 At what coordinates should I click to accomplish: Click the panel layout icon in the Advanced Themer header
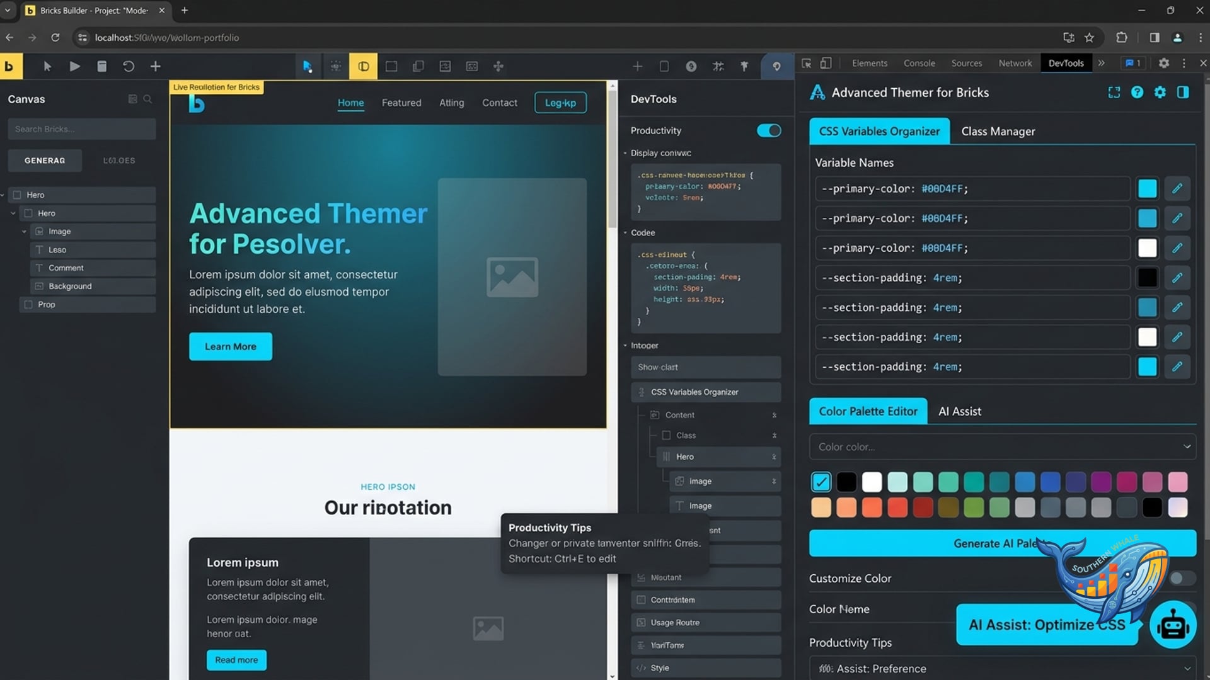click(1183, 93)
